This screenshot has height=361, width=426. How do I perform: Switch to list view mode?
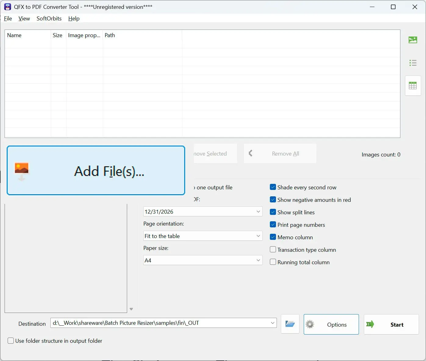point(413,63)
